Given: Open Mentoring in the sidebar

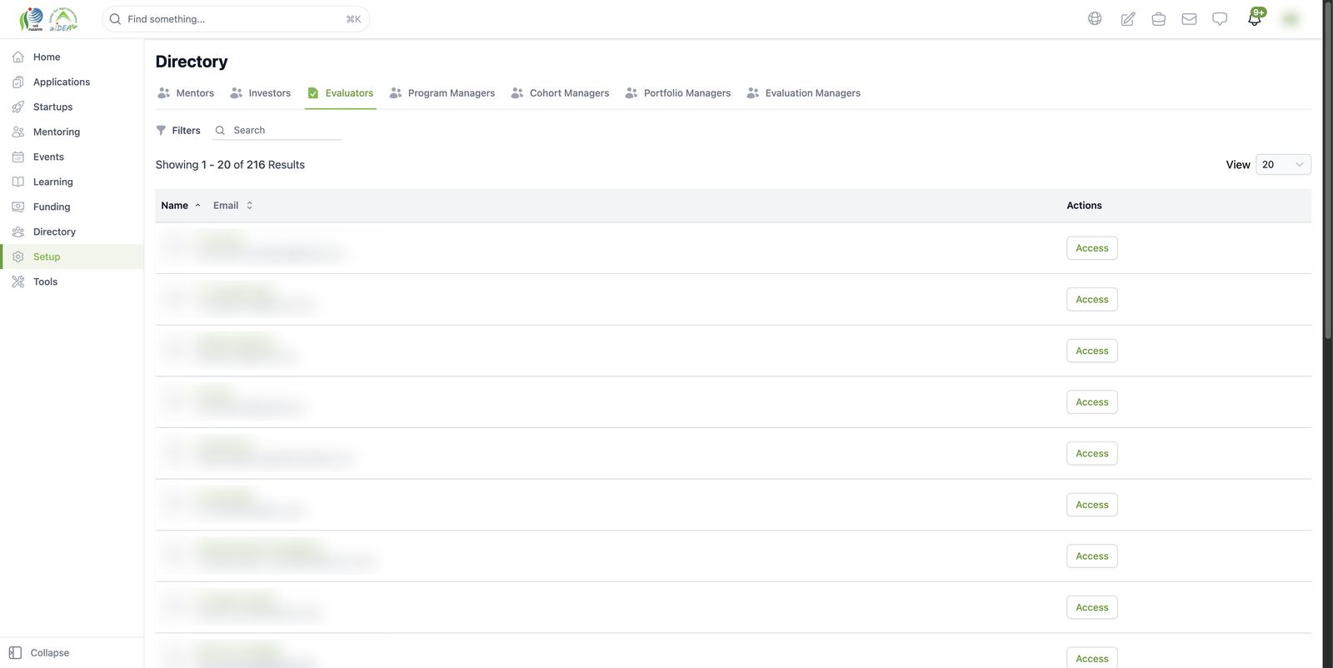Looking at the screenshot, I should pyautogui.click(x=72, y=132).
